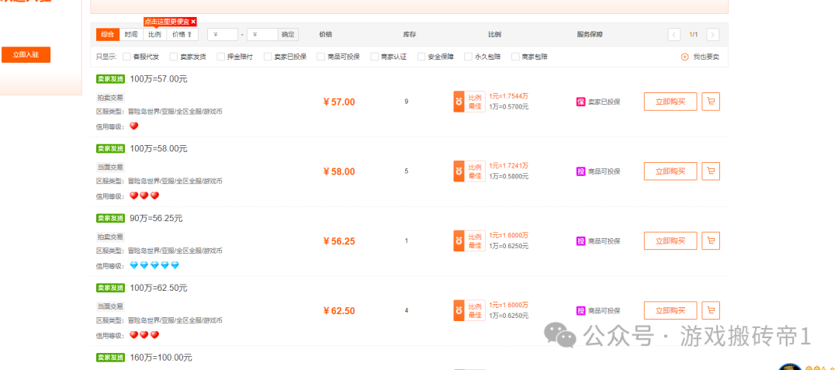Select the 时间 sorting tab

tap(131, 35)
